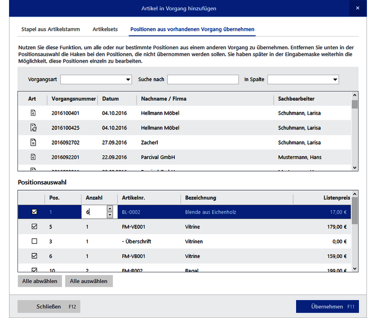Click the Vitrinen description cell
376x318 pixels.
(194, 242)
